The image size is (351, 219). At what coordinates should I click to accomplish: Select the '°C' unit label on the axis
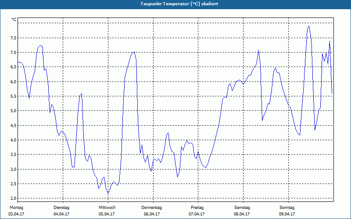point(14,20)
